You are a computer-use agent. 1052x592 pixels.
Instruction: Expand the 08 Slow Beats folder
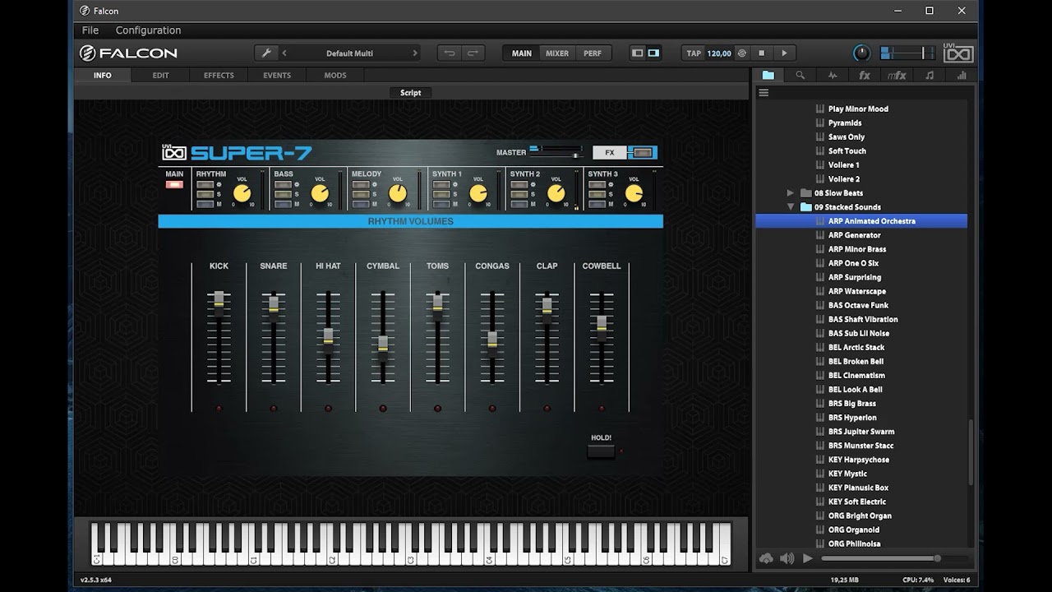tap(791, 193)
